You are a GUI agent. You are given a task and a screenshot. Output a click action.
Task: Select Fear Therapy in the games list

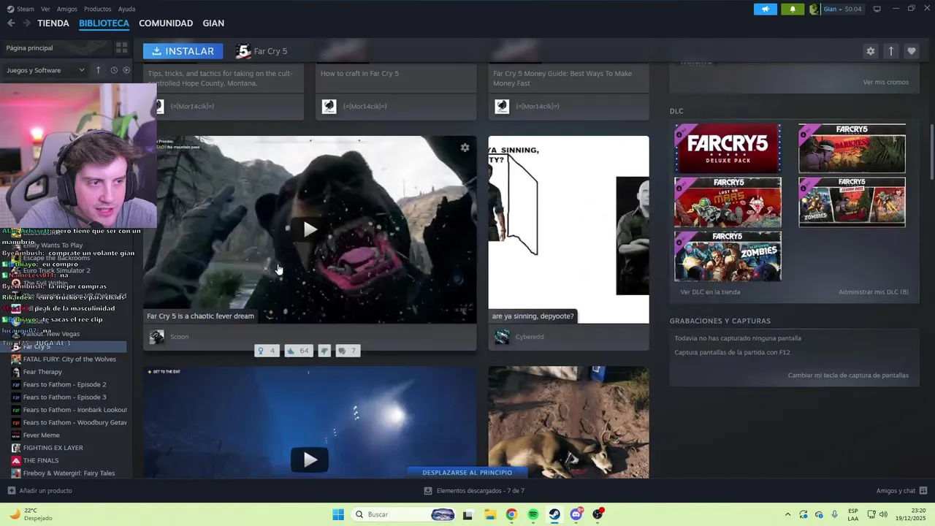point(42,372)
